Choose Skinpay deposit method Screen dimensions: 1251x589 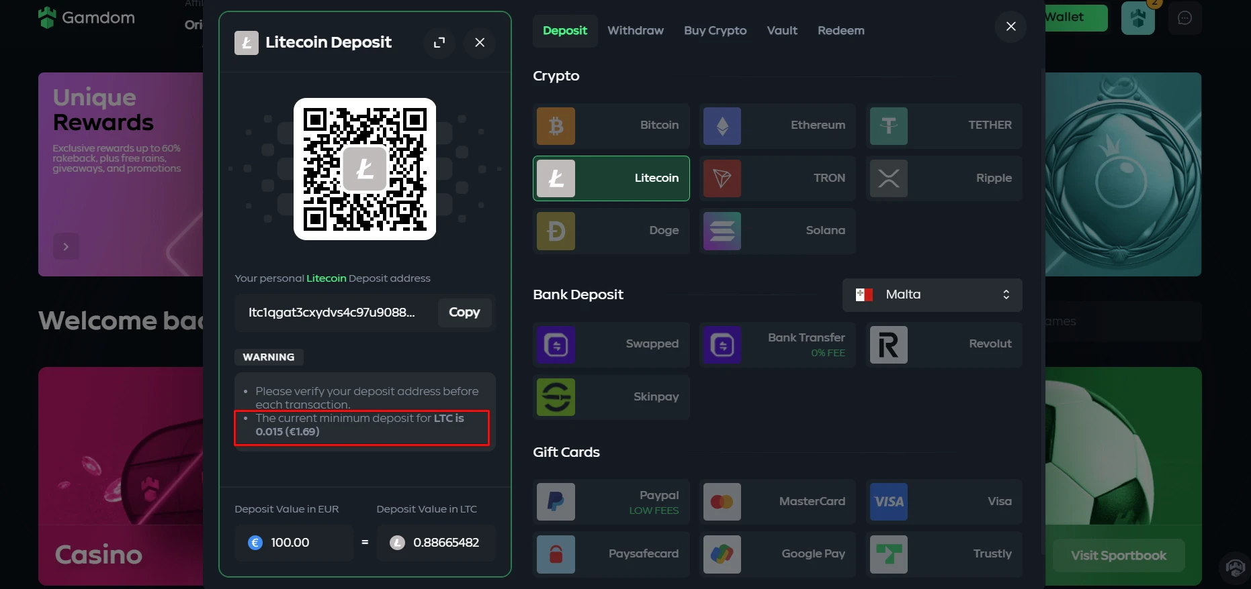(x=611, y=397)
